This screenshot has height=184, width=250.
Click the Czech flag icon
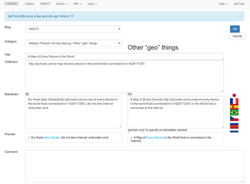coord(234,118)
